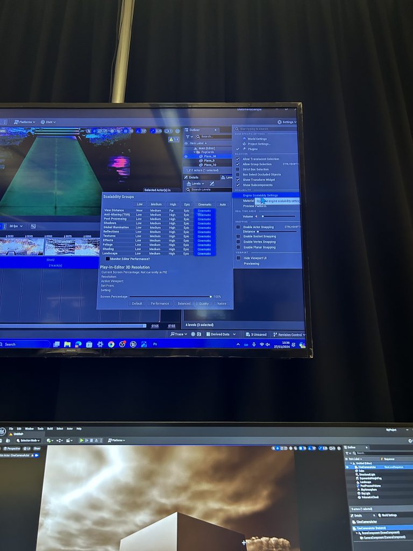The image size is (413, 551).
Task: Open World Settings from Settings menu
Action: 257,139
